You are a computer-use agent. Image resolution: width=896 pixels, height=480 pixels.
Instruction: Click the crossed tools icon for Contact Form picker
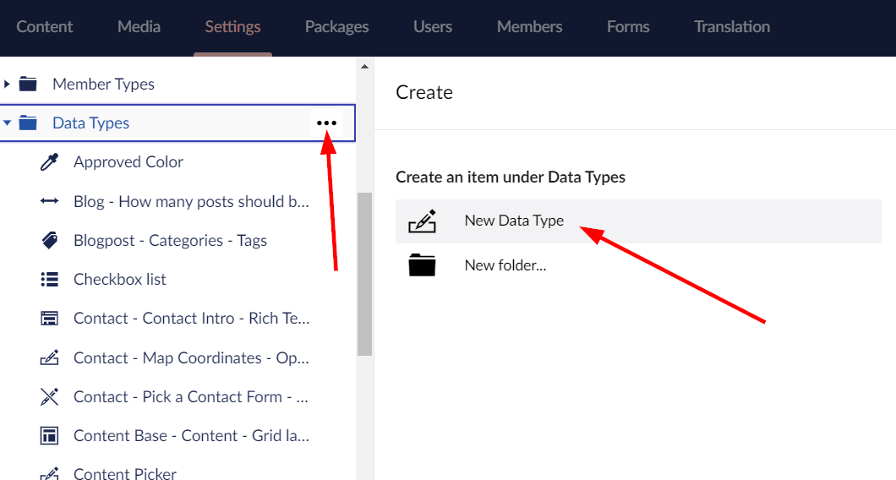49,396
